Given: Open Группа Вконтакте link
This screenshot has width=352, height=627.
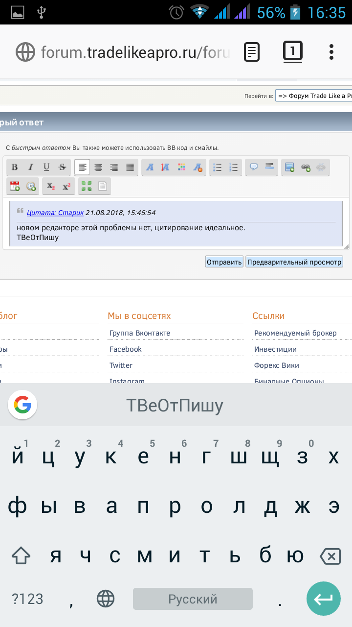Looking at the screenshot, I should pos(140,333).
